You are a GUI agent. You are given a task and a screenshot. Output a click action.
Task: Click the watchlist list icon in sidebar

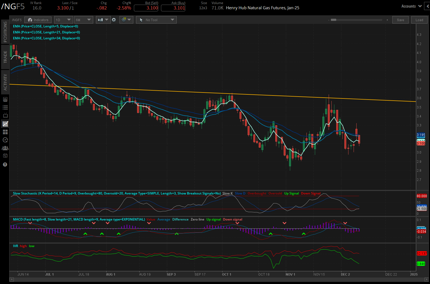point(5,107)
